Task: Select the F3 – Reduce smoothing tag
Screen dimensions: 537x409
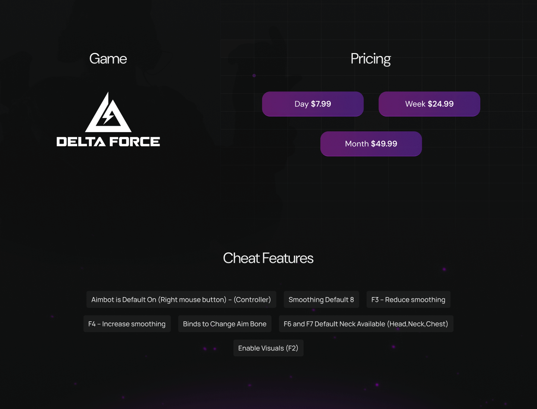Action: point(408,300)
